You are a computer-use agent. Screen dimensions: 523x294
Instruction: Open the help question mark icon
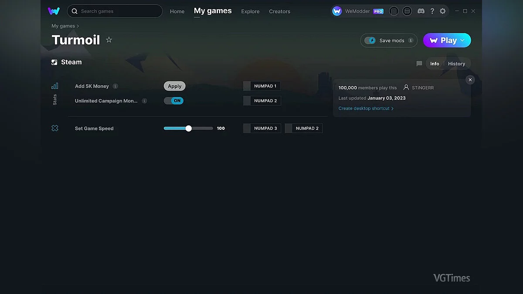tap(432, 11)
